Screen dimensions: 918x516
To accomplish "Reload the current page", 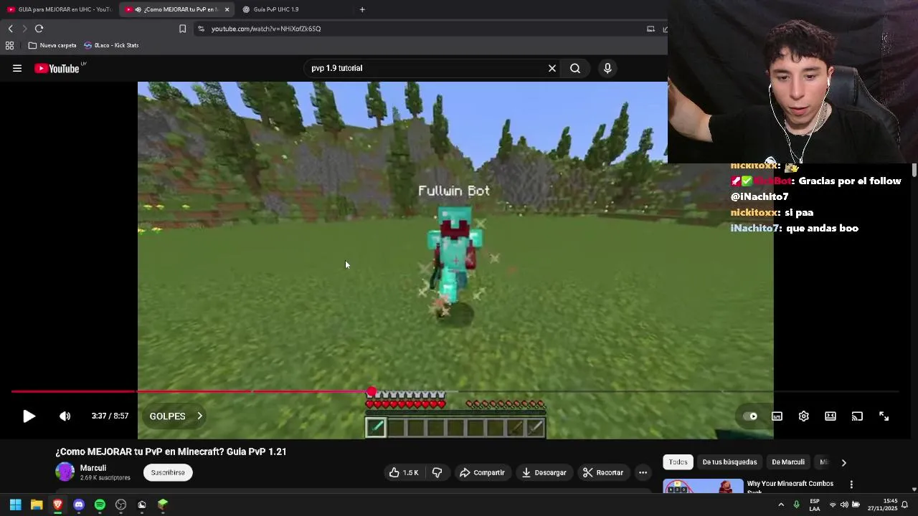I will point(39,29).
